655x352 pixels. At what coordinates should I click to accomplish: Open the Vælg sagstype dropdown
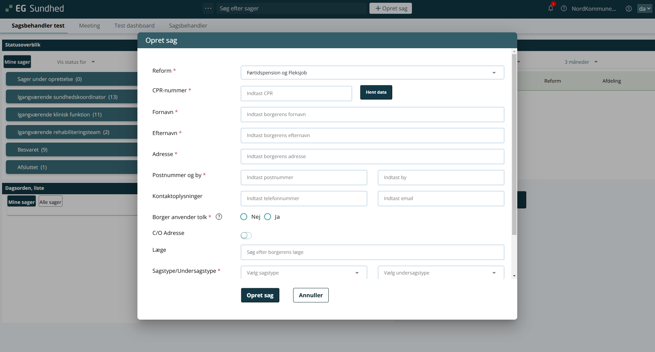pyautogui.click(x=304, y=273)
